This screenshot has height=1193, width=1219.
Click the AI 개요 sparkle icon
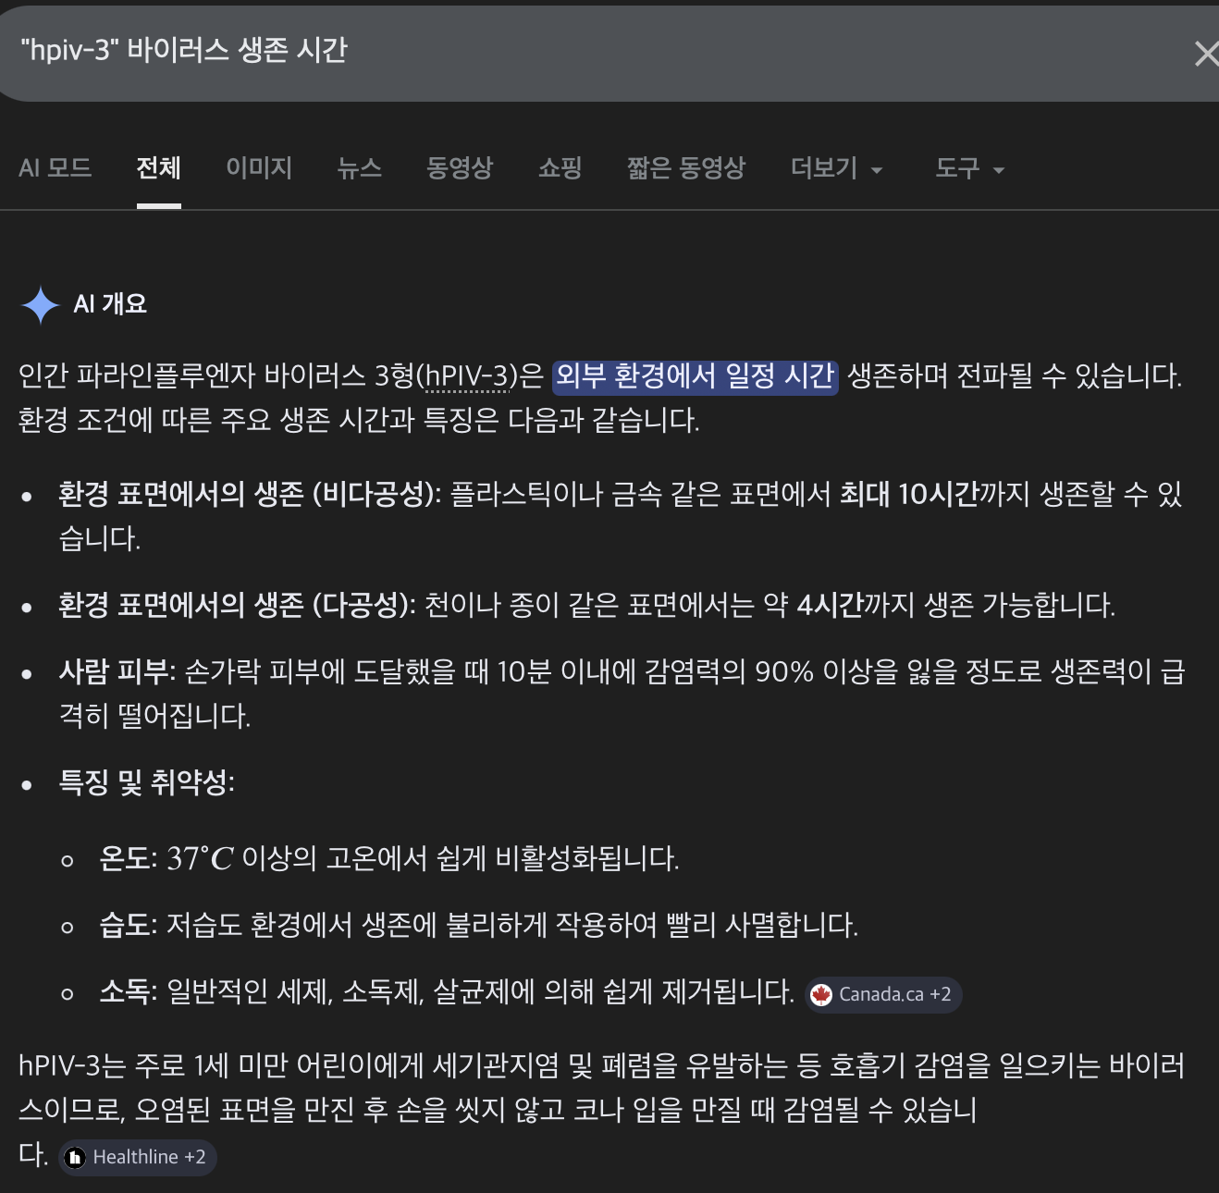click(x=41, y=305)
